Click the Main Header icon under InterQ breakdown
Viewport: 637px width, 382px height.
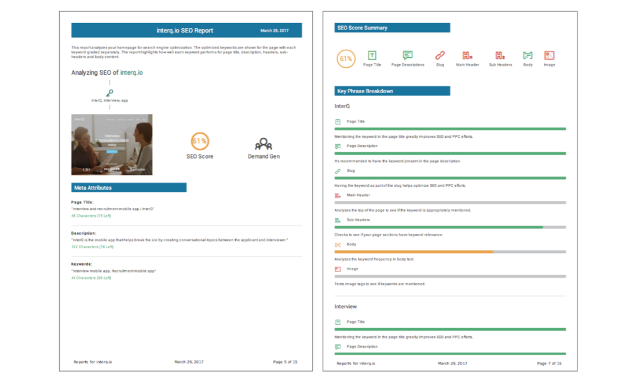click(338, 196)
